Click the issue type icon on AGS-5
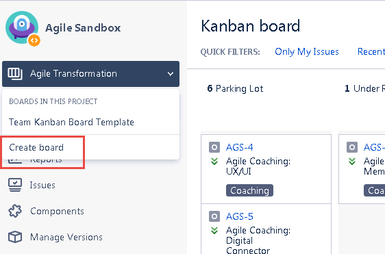The width and height of the screenshot is (385, 254). point(214,216)
